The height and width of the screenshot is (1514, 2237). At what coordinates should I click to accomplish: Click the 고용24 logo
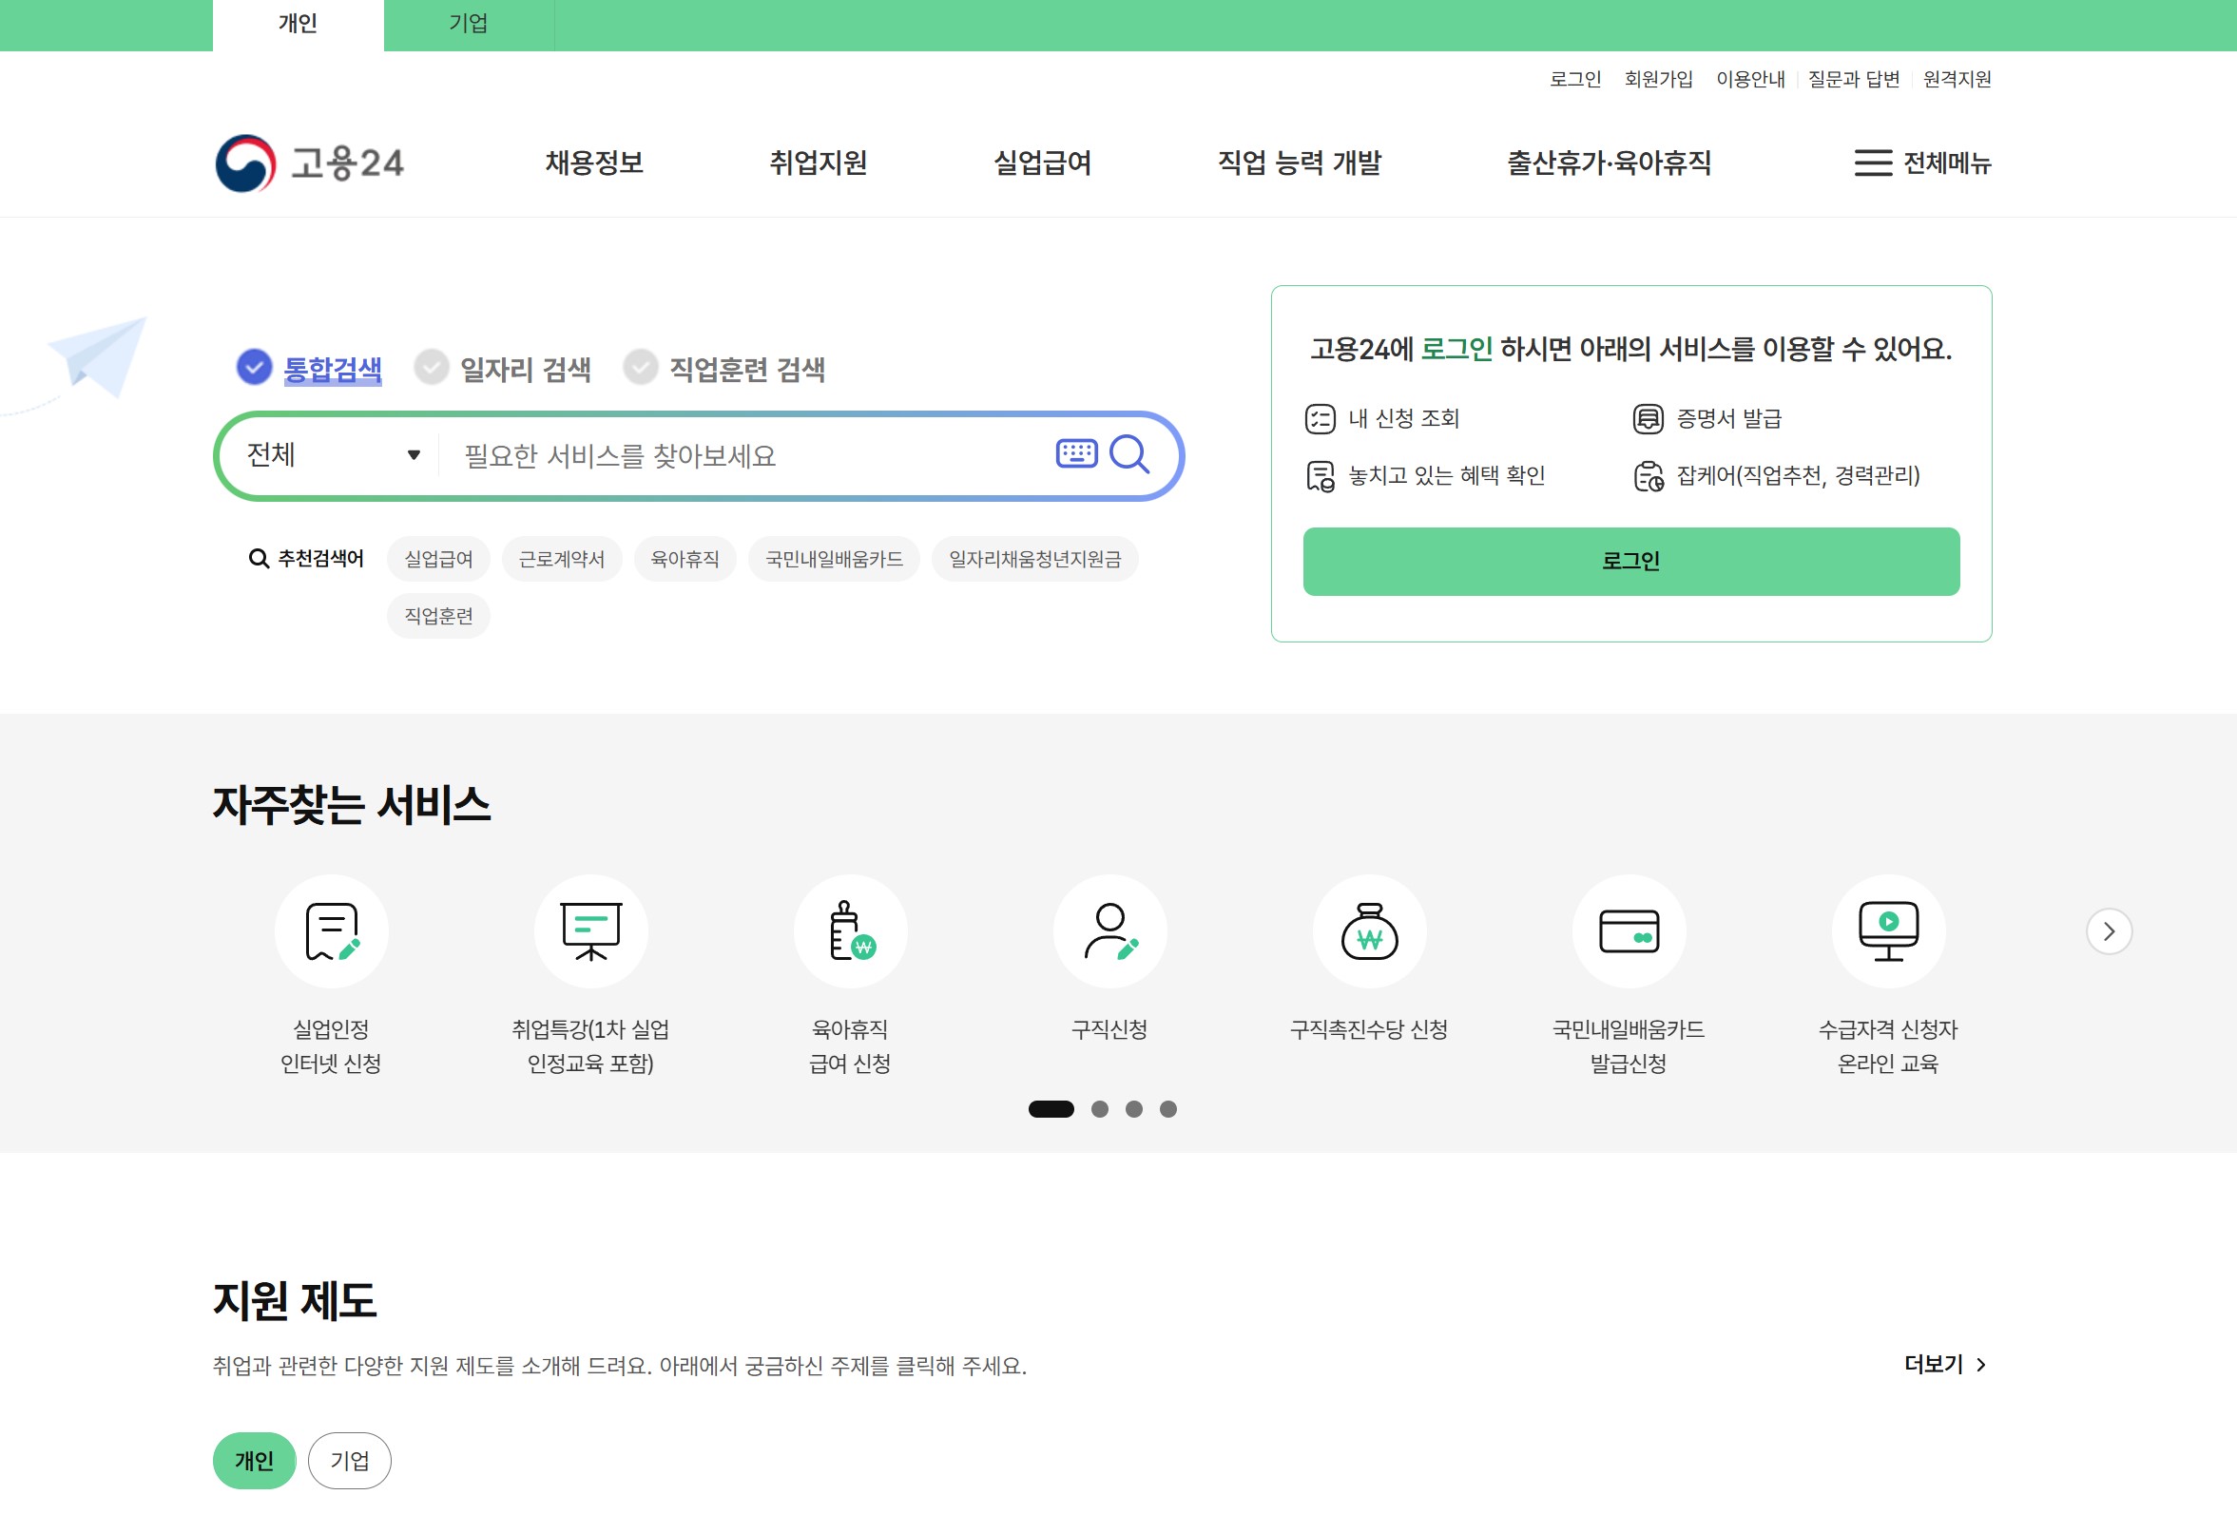(309, 163)
